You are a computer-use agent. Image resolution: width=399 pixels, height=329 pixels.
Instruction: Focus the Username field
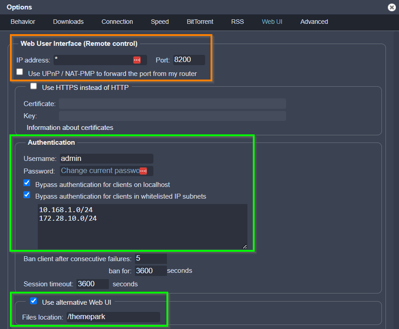point(106,159)
